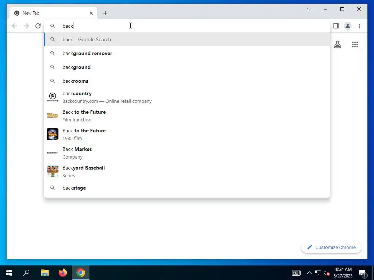Open Chrome three-dot menu

pyautogui.click(x=359, y=26)
